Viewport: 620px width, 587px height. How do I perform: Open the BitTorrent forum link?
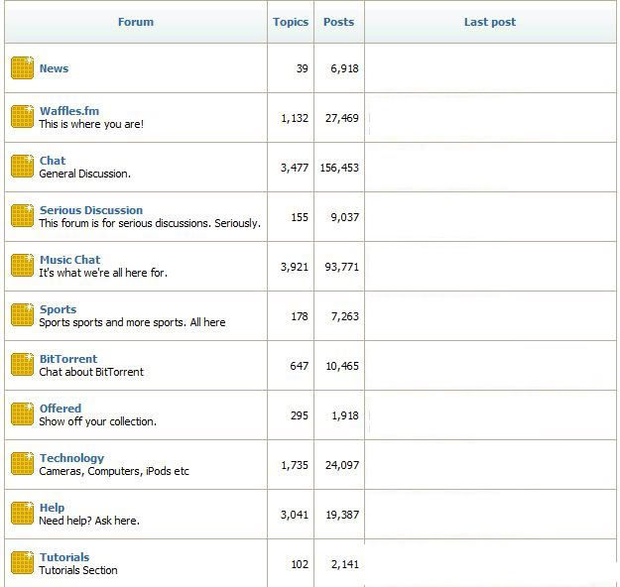[x=67, y=359]
